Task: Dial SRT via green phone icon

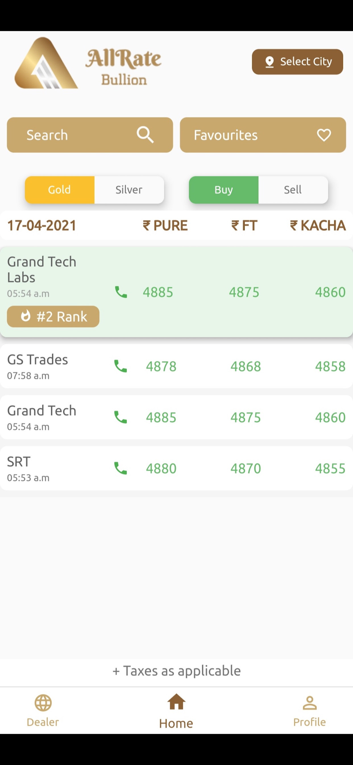Action: pos(121,468)
